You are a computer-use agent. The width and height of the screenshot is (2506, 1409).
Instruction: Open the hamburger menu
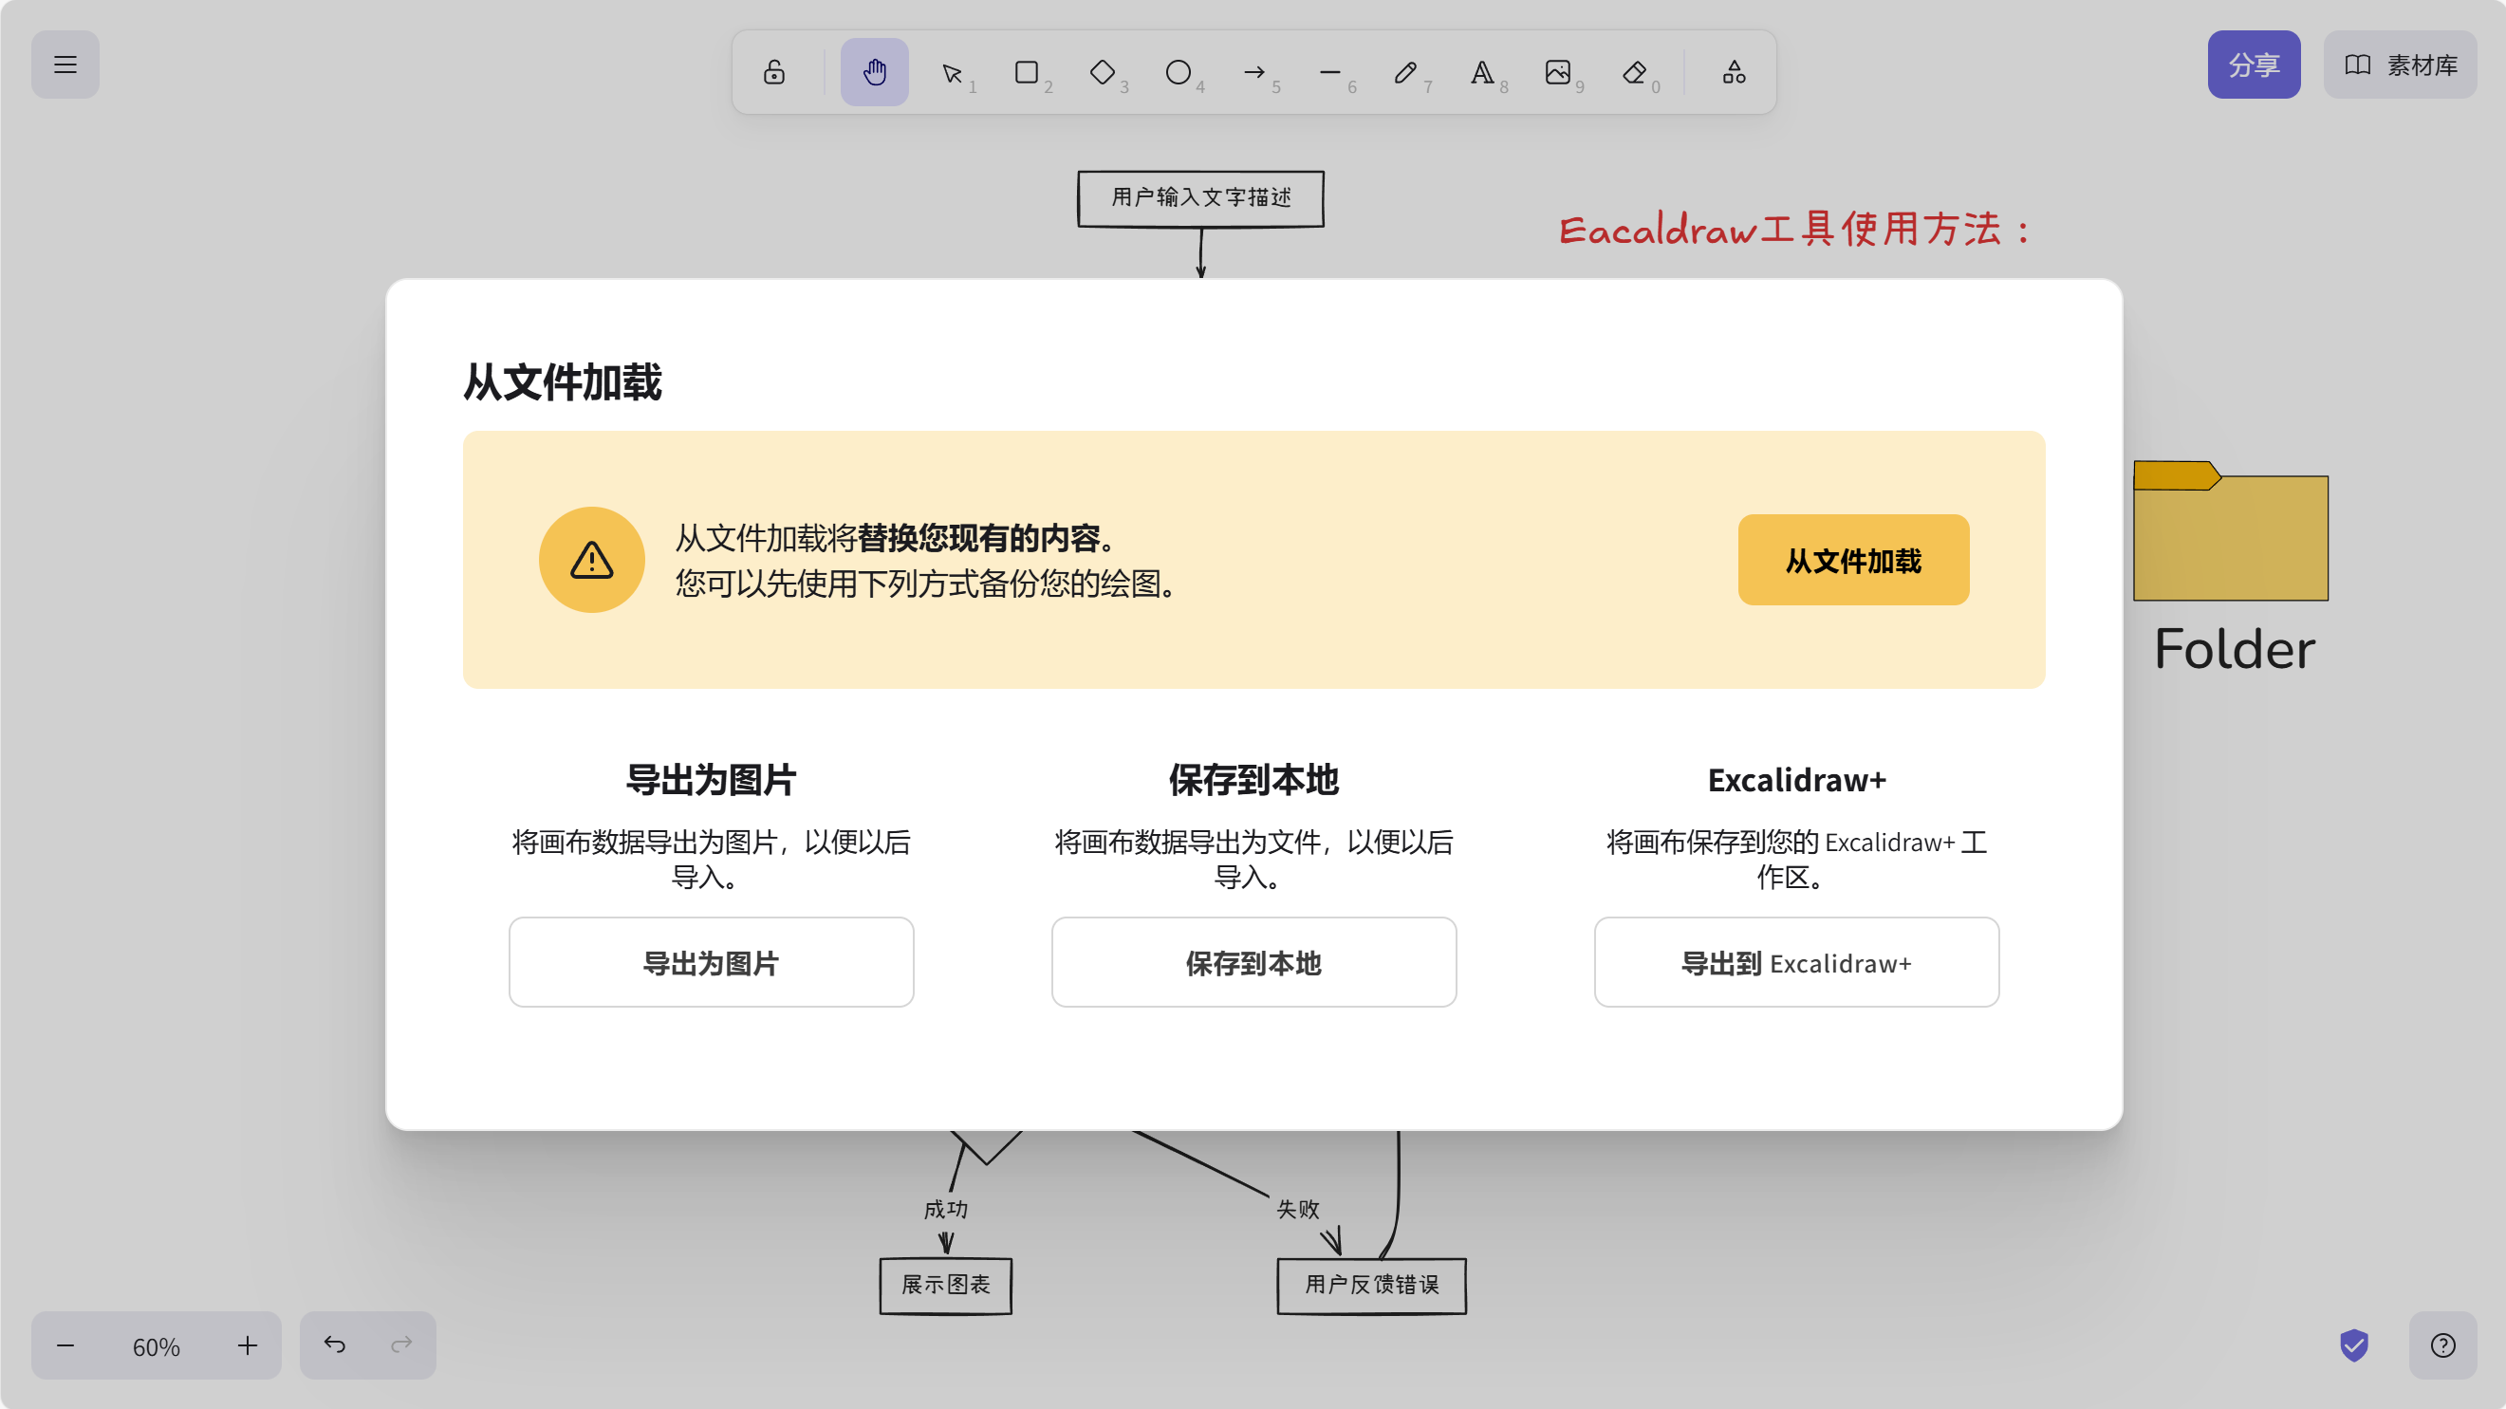click(x=65, y=65)
